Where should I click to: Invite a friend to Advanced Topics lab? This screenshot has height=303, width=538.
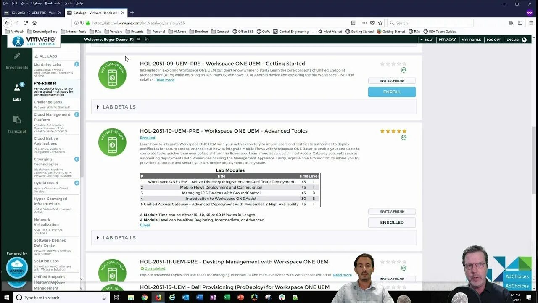[x=392, y=212]
